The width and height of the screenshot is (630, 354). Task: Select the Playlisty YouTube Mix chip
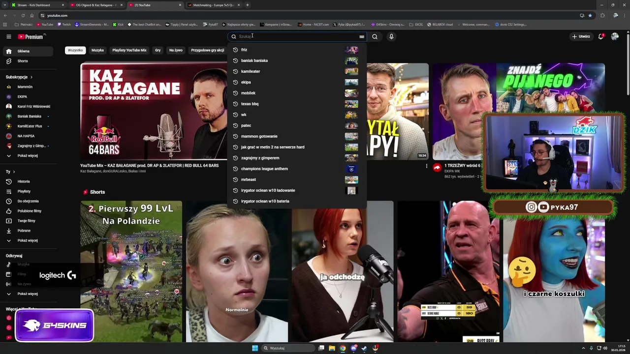[129, 50]
